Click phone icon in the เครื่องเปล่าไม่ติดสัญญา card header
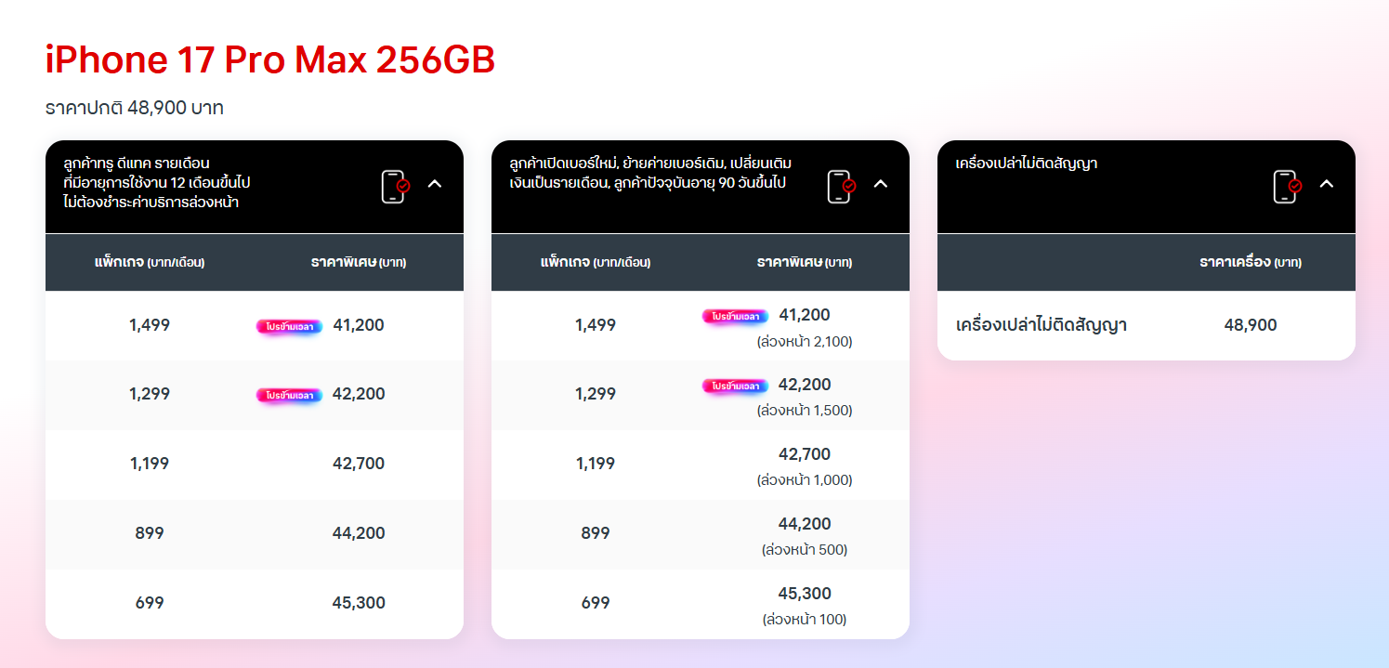This screenshot has height=668, width=1389. coord(1287,186)
